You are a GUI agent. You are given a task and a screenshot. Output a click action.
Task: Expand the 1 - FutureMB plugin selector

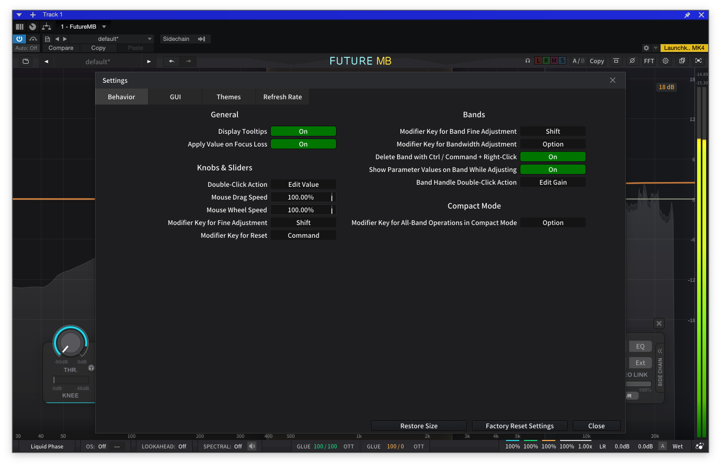pyautogui.click(x=84, y=27)
